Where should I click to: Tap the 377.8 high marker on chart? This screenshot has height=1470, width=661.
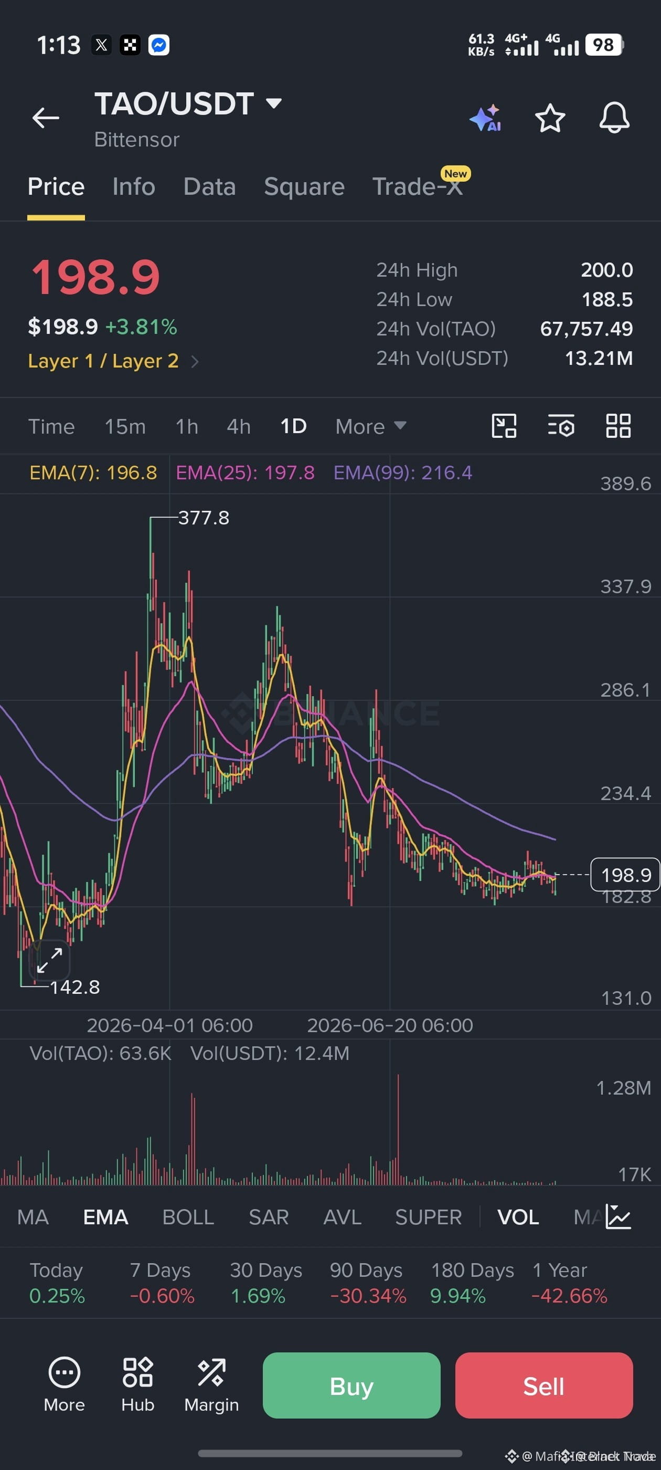(x=204, y=518)
